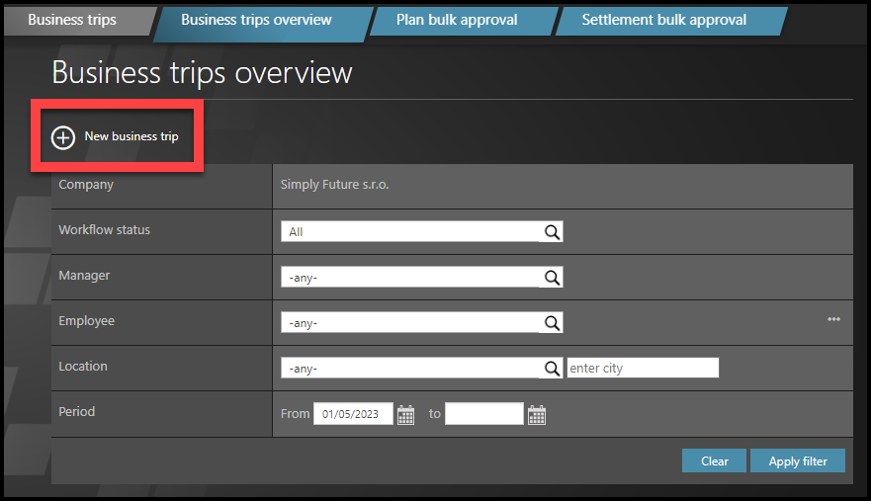Open the Manager -any- dropdown field
Screen dimensions: 871x501
[x=410, y=278]
